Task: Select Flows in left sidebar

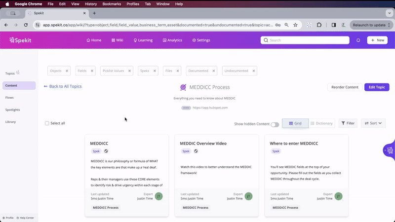Action: click(x=9, y=98)
